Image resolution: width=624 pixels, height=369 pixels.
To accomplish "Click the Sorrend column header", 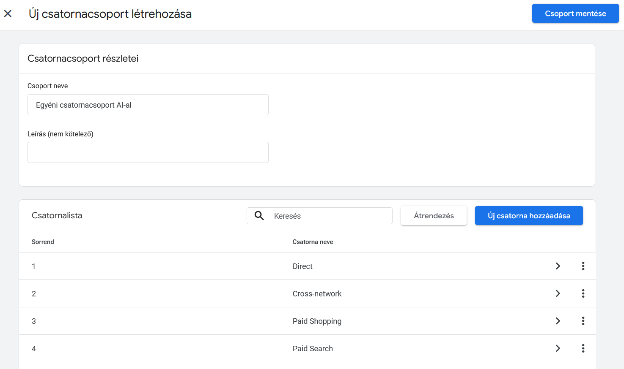I will click(x=43, y=242).
